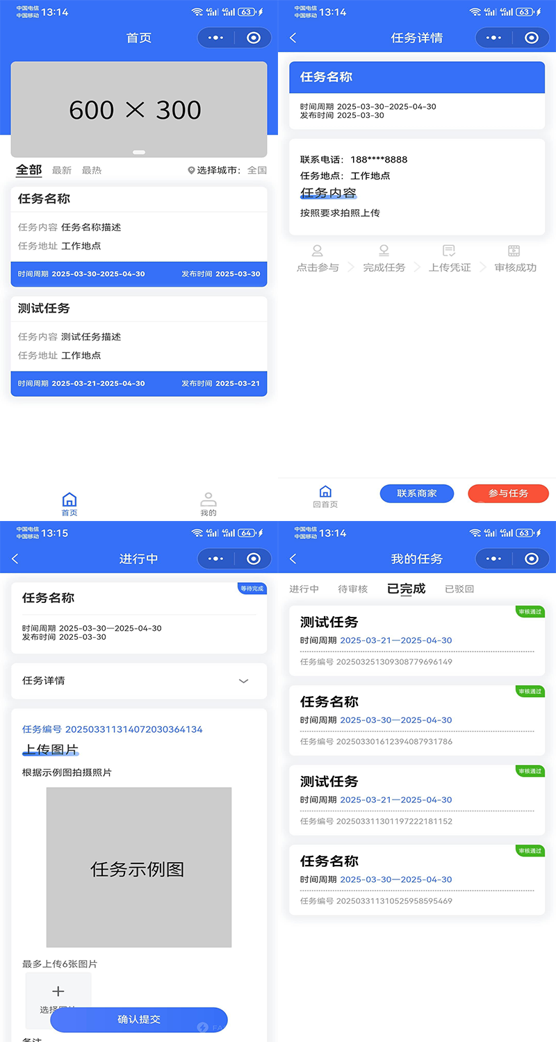Screen dimensions: 556x1042
Task: Tap the back arrow on 进行中 page
Action: pos(15,559)
